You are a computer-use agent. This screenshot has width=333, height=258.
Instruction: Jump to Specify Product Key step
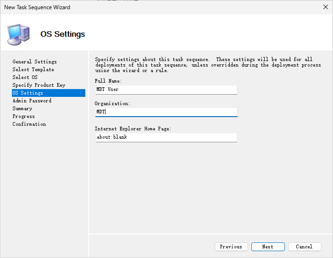click(39, 85)
